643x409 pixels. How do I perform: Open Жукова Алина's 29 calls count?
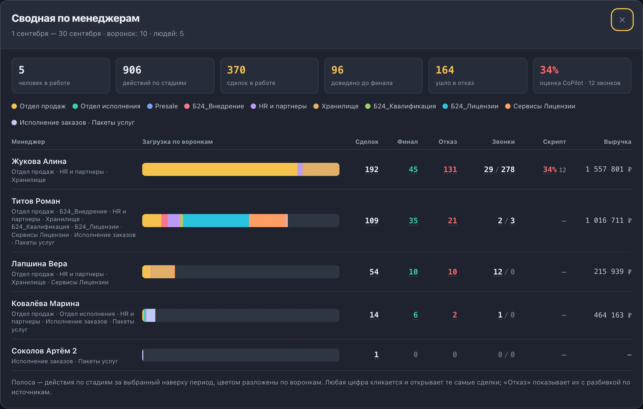click(x=489, y=169)
